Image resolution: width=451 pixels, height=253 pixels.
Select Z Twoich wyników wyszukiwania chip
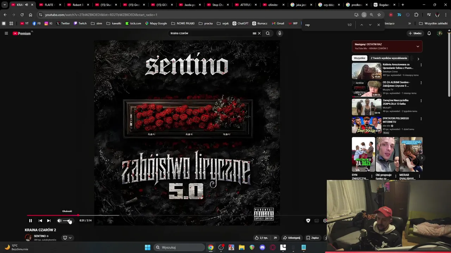point(389,58)
